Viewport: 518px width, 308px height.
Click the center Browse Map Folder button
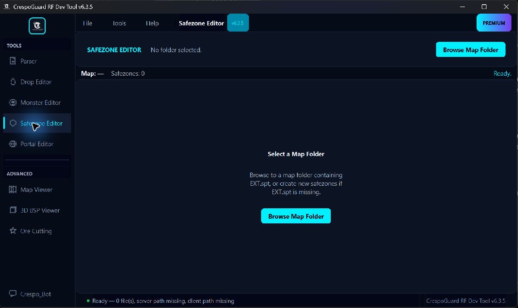pyautogui.click(x=296, y=216)
